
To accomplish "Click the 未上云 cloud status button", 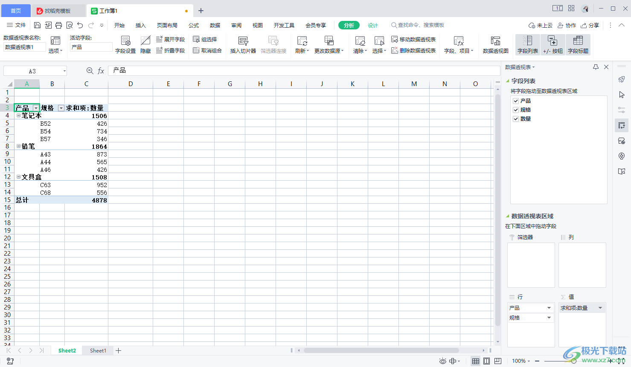I will [541, 26].
